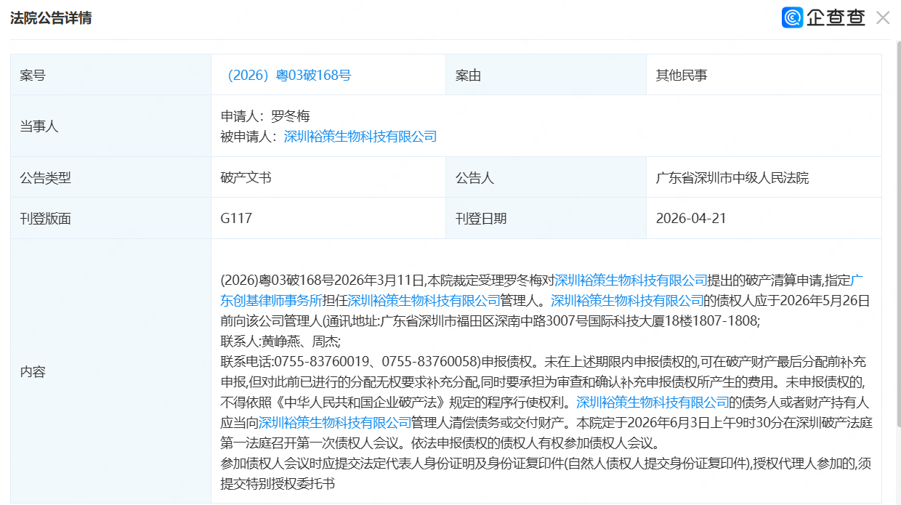Select the 内容 label cell
This screenshot has width=901, height=505.
(x=110, y=371)
